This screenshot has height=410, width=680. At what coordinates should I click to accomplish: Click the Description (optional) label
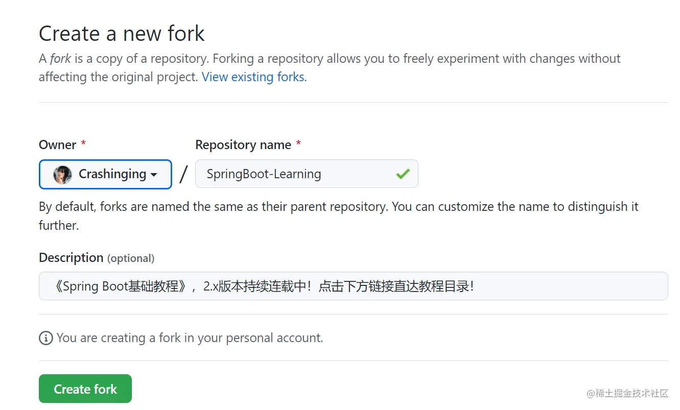click(x=97, y=258)
